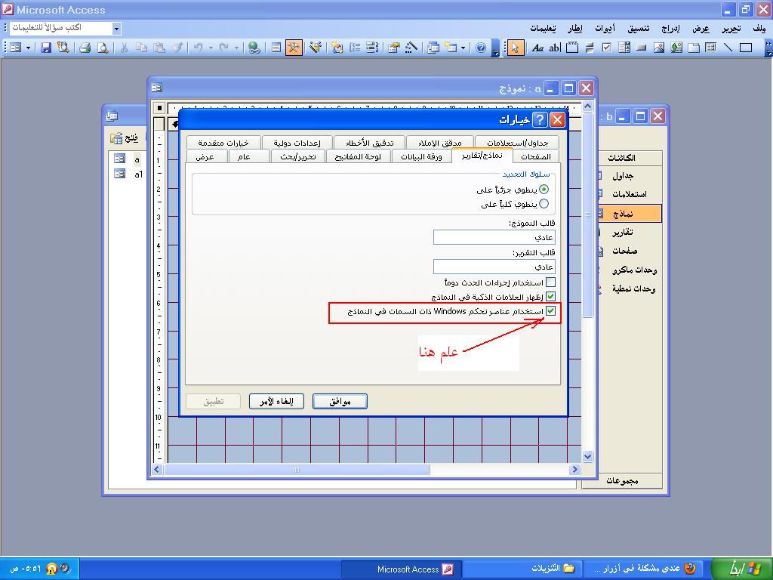Screen dimensions: 773x580
Task: Select radio ينطوي كلياً على
Action: click(x=544, y=204)
